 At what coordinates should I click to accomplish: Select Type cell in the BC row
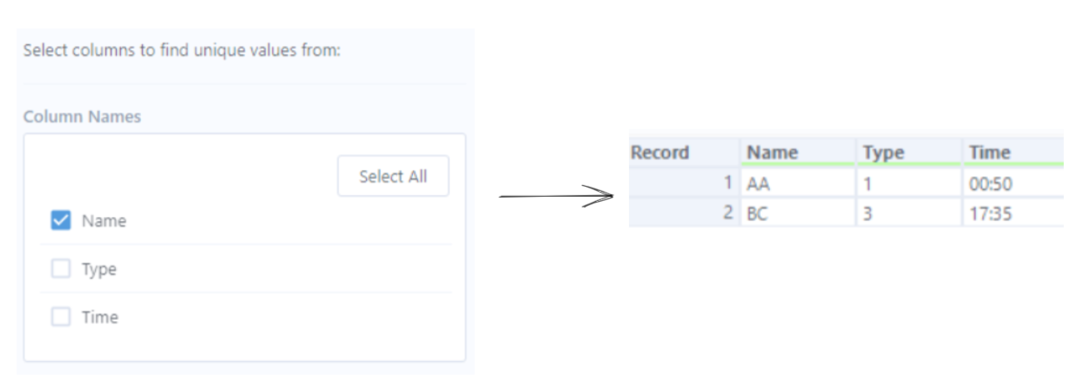pos(868,214)
